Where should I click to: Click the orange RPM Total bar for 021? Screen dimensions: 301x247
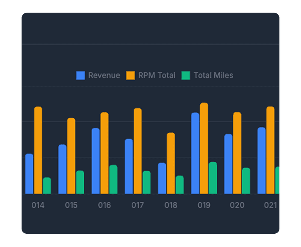(x=270, y=150)
